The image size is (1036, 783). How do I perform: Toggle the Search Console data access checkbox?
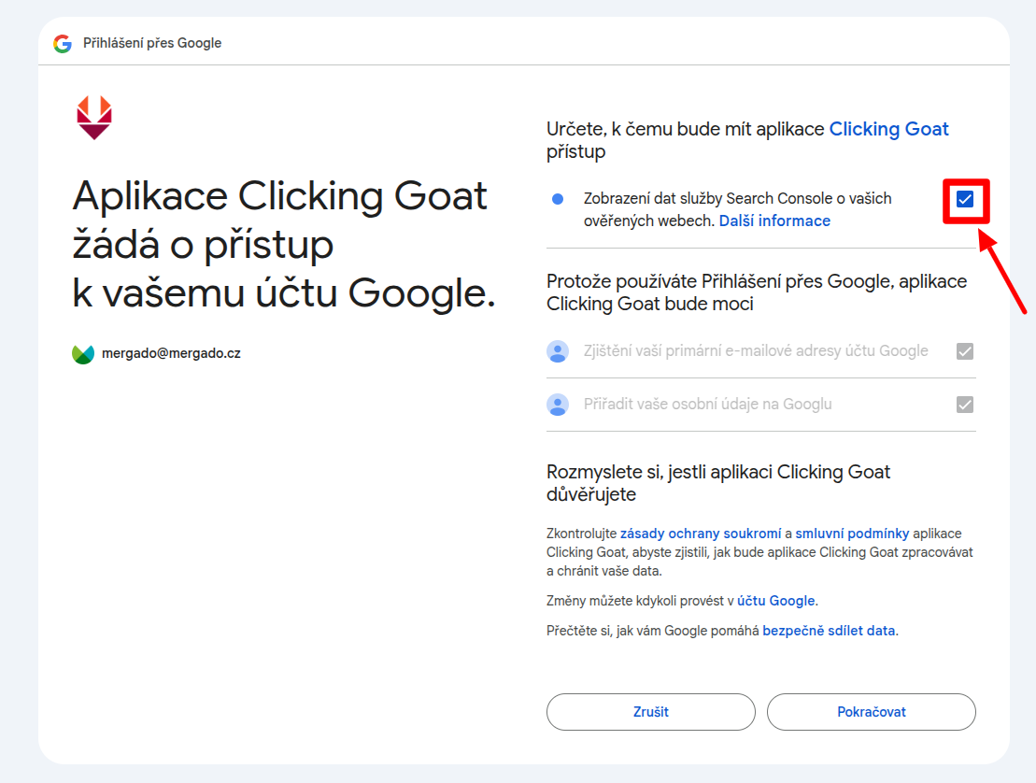point(965,199)
